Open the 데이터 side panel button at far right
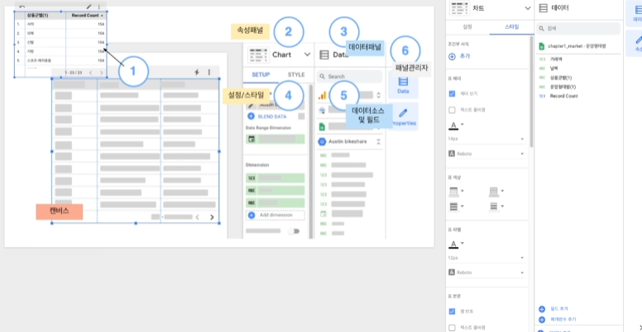The image size is (642, 332). (637, 13)
